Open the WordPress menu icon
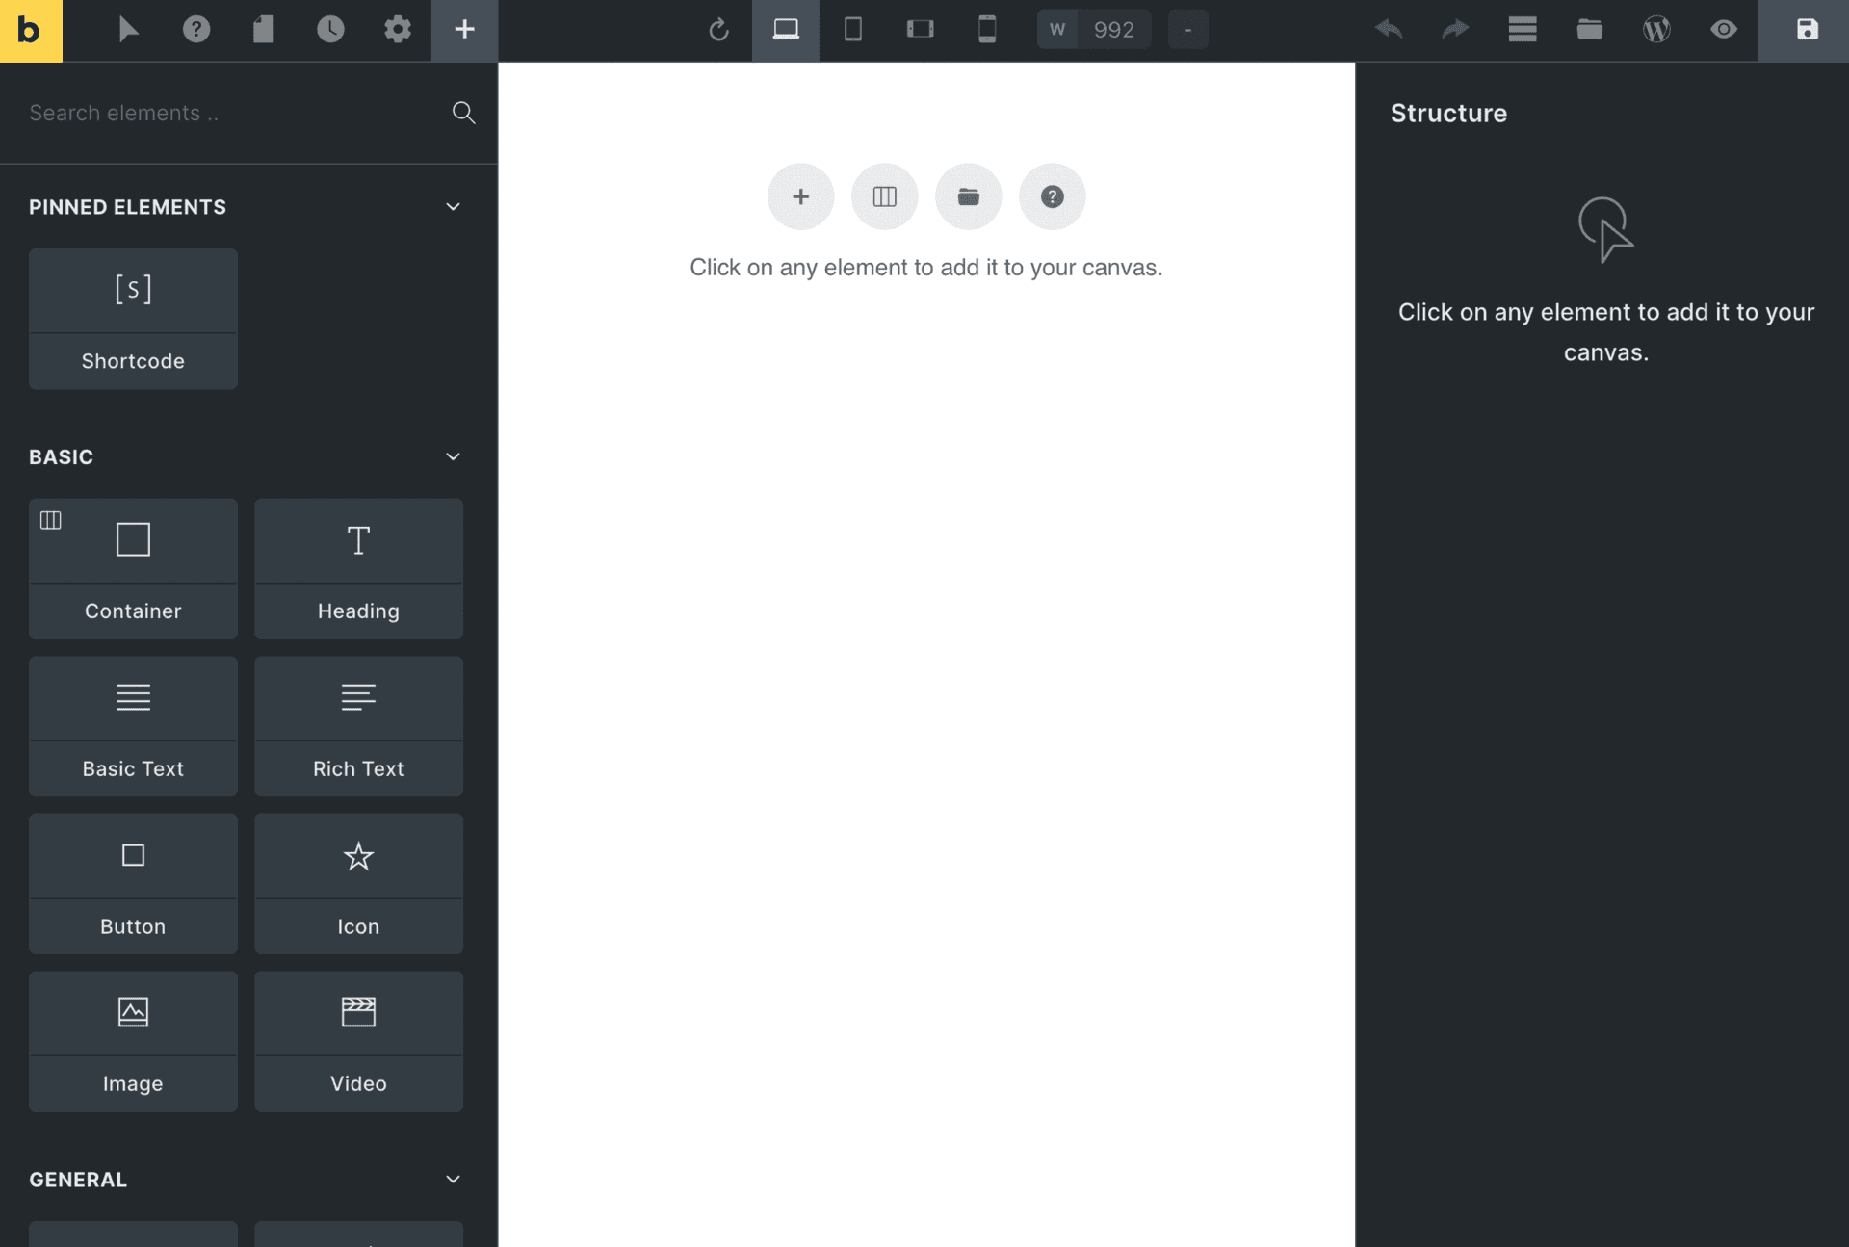Screen dimensions: 1849x1247 pyautogui.click(x=1656, y=30)
